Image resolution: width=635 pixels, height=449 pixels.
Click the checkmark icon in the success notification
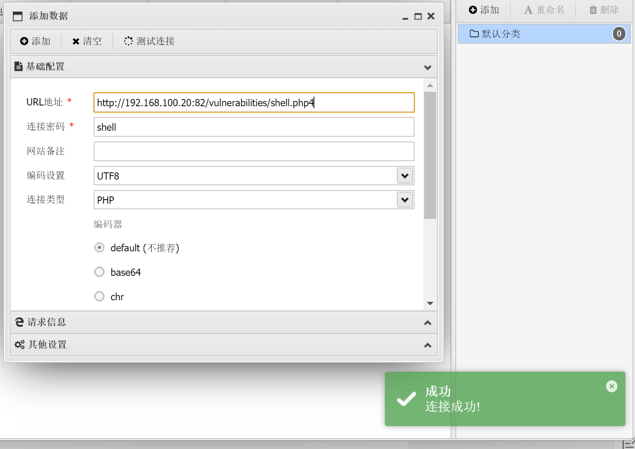tap(406, 399)
